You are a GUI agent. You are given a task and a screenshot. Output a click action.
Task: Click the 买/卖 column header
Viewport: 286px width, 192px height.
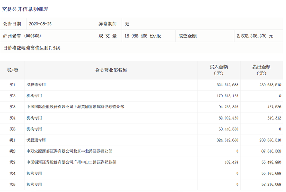tap(12, 70)
